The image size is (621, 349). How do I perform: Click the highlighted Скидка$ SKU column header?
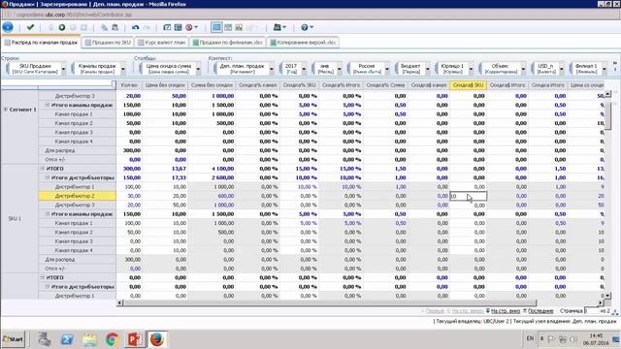(x=468, y=85)
